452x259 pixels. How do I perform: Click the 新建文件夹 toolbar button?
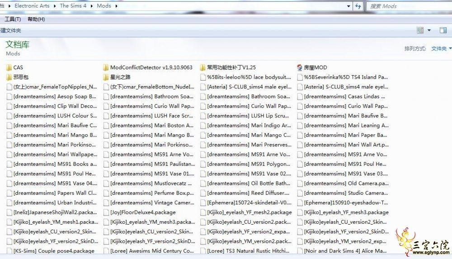coord(10,31)
